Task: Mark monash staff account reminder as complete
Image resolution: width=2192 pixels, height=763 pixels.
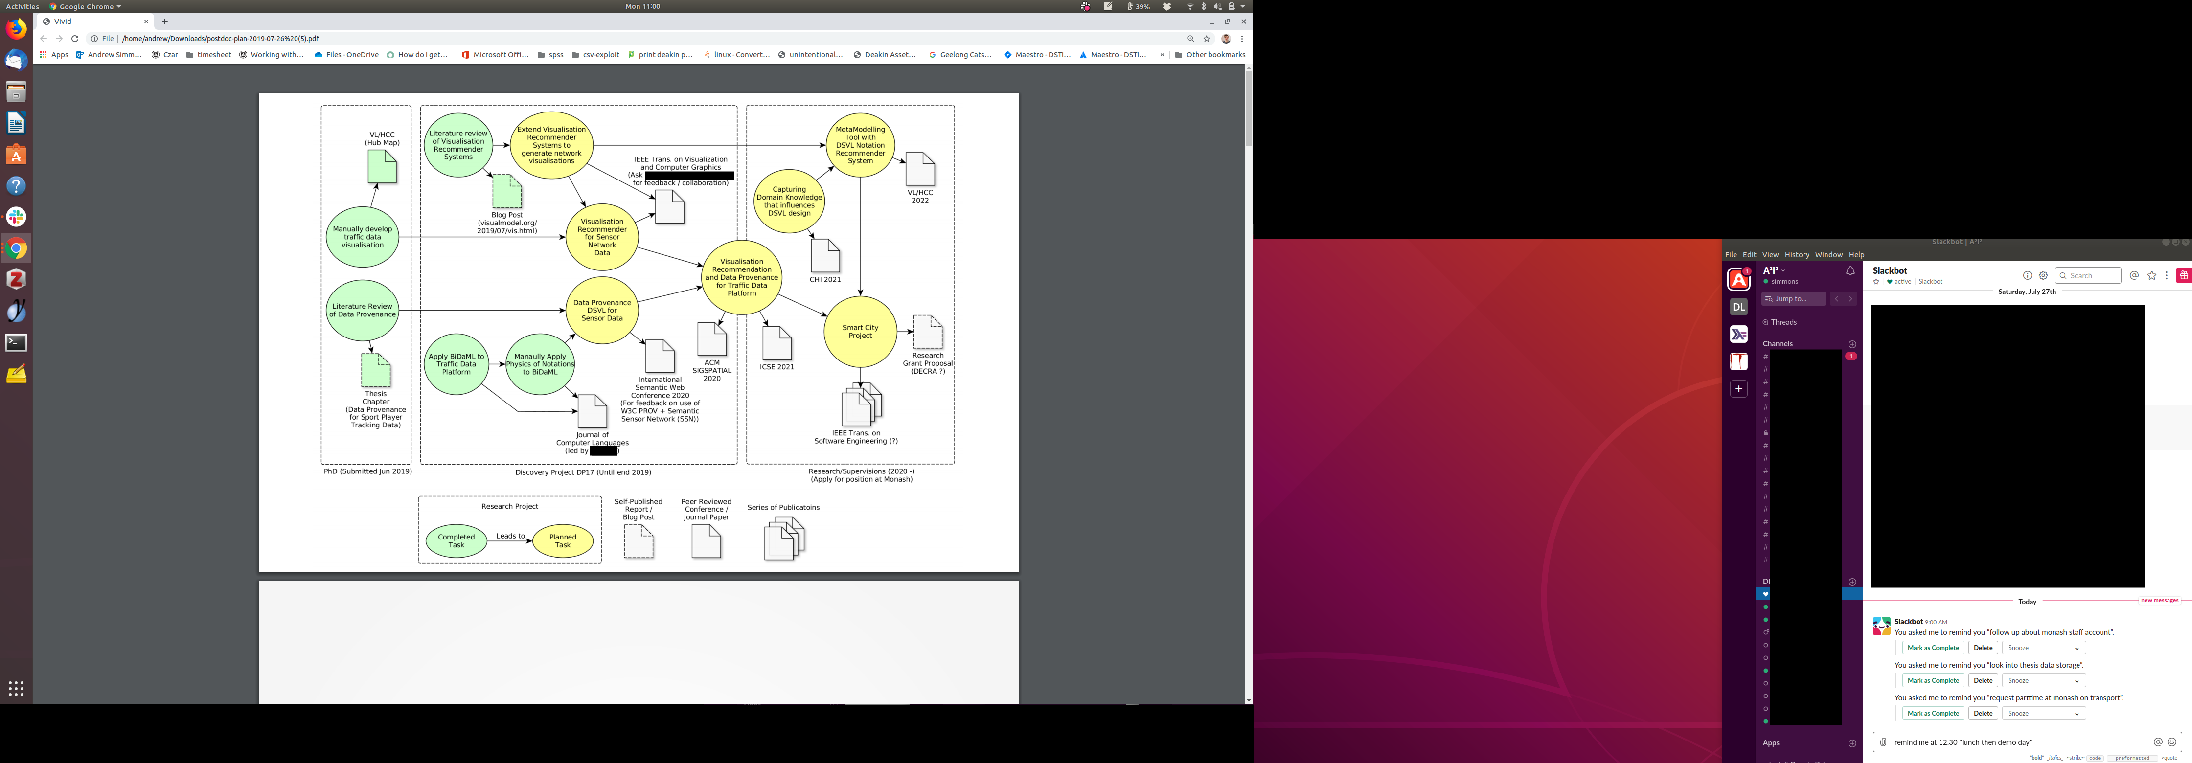Action: (x=1933, y=648)
